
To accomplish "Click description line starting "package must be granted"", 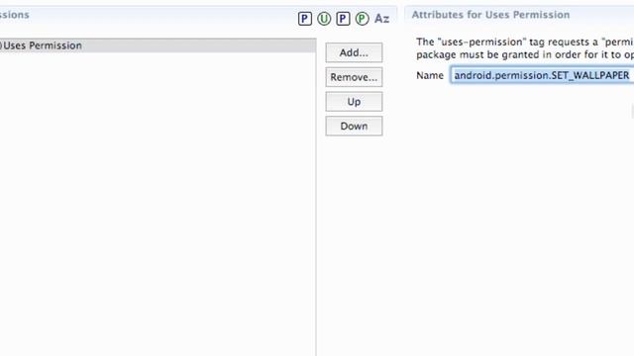I will coord(525,54).
